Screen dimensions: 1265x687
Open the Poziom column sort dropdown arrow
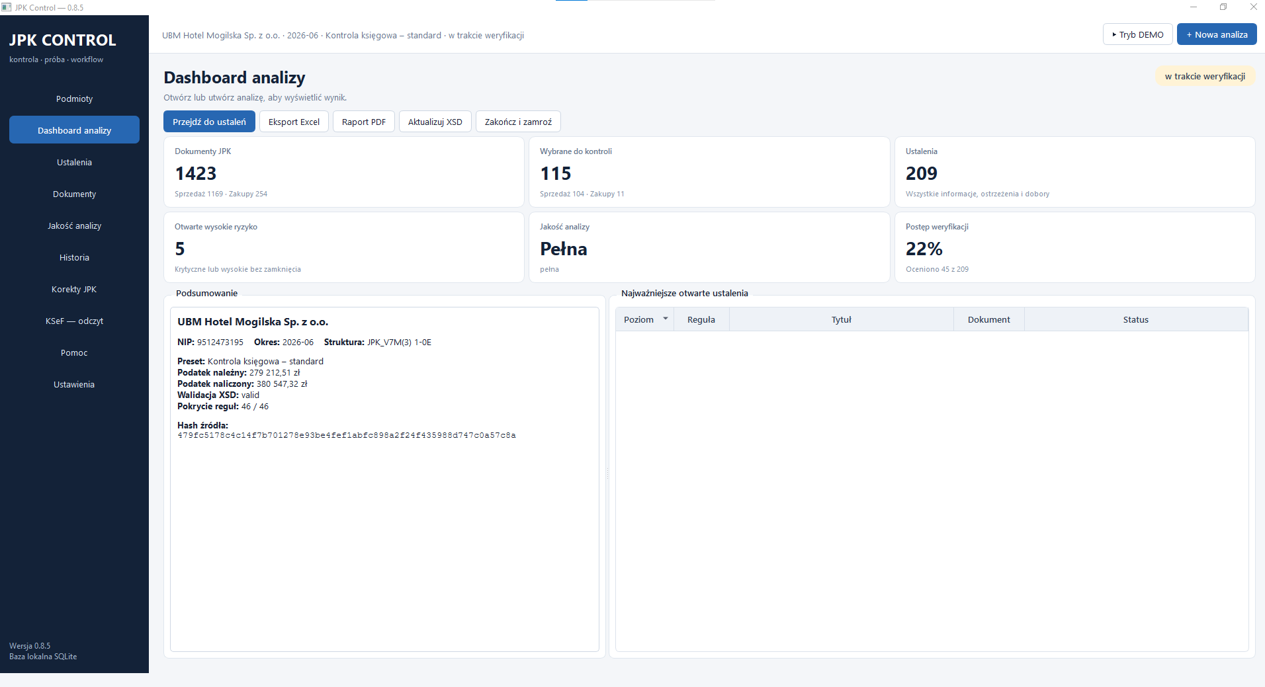[666, 319]
